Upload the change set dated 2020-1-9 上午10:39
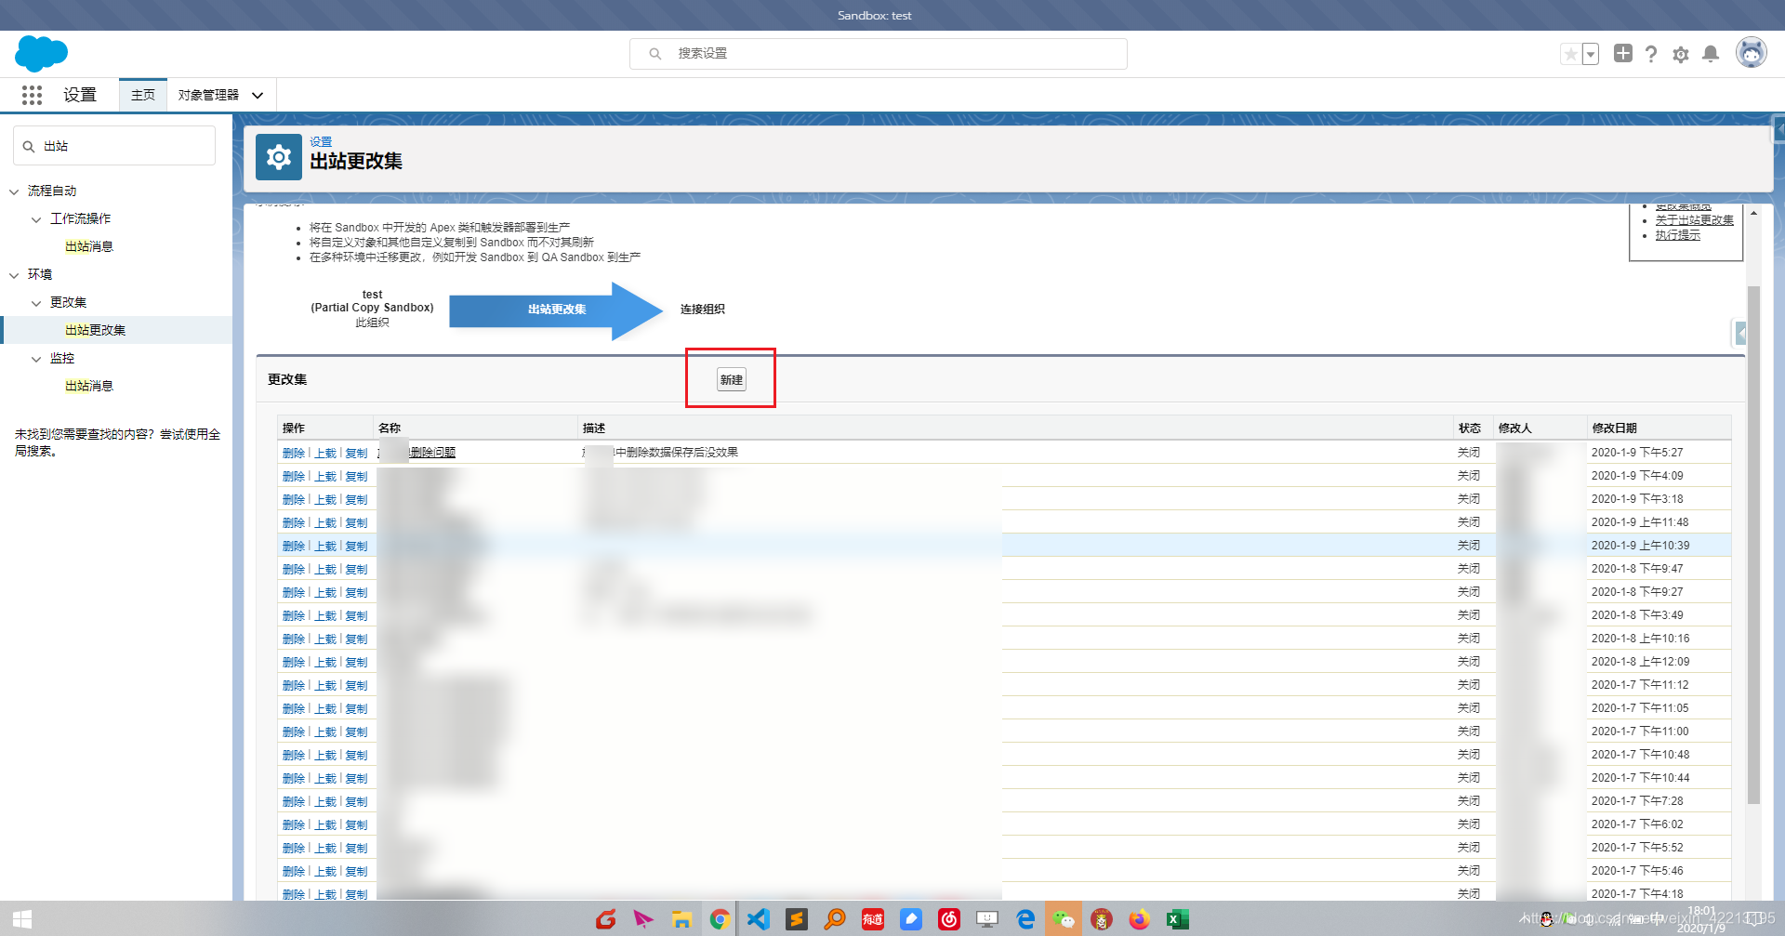Viewport: 1785px width, 936px height. tap(325, 546)
